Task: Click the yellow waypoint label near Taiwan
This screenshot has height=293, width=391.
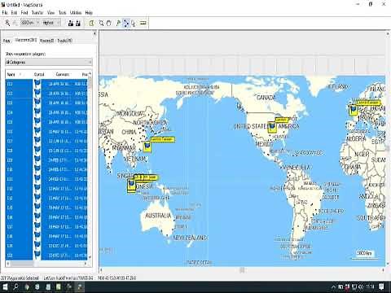Action: [162, 139]
